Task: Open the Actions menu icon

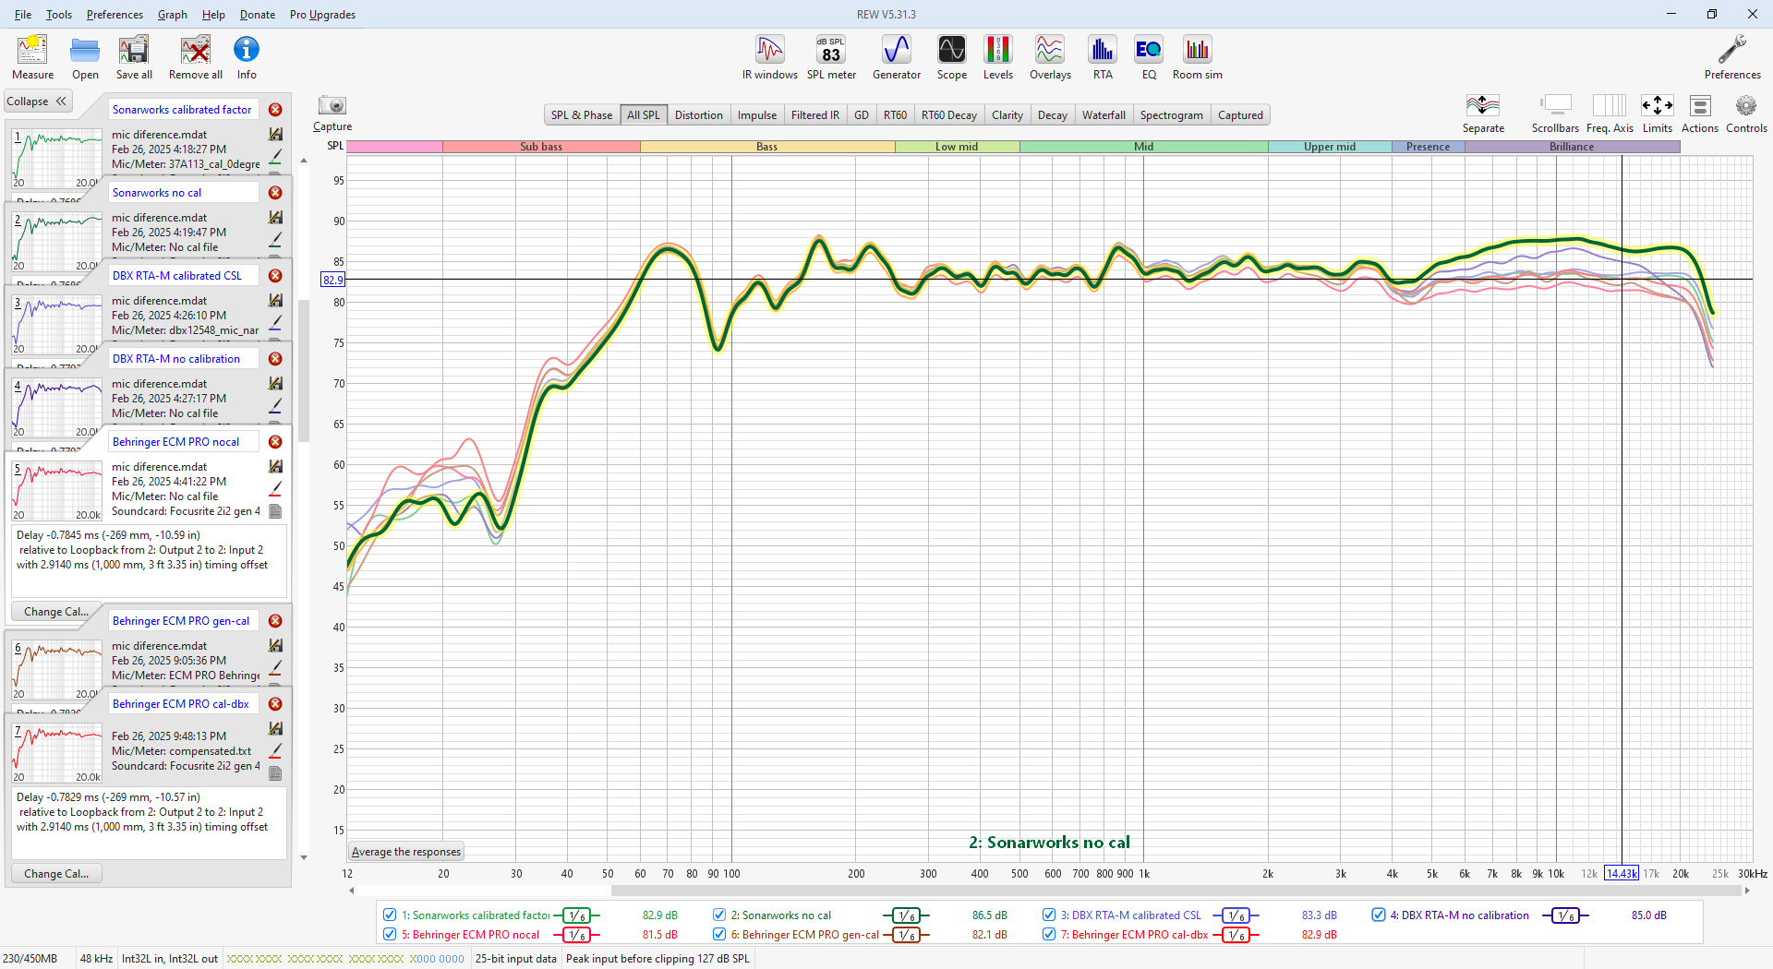Action: 1700,113
